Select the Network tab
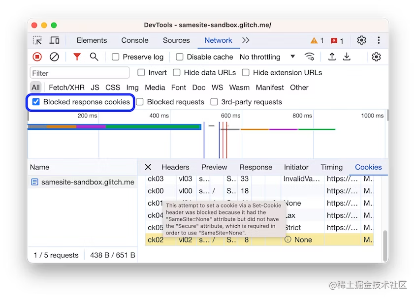Viewport: 416px width, 299px height. (219, 40)
